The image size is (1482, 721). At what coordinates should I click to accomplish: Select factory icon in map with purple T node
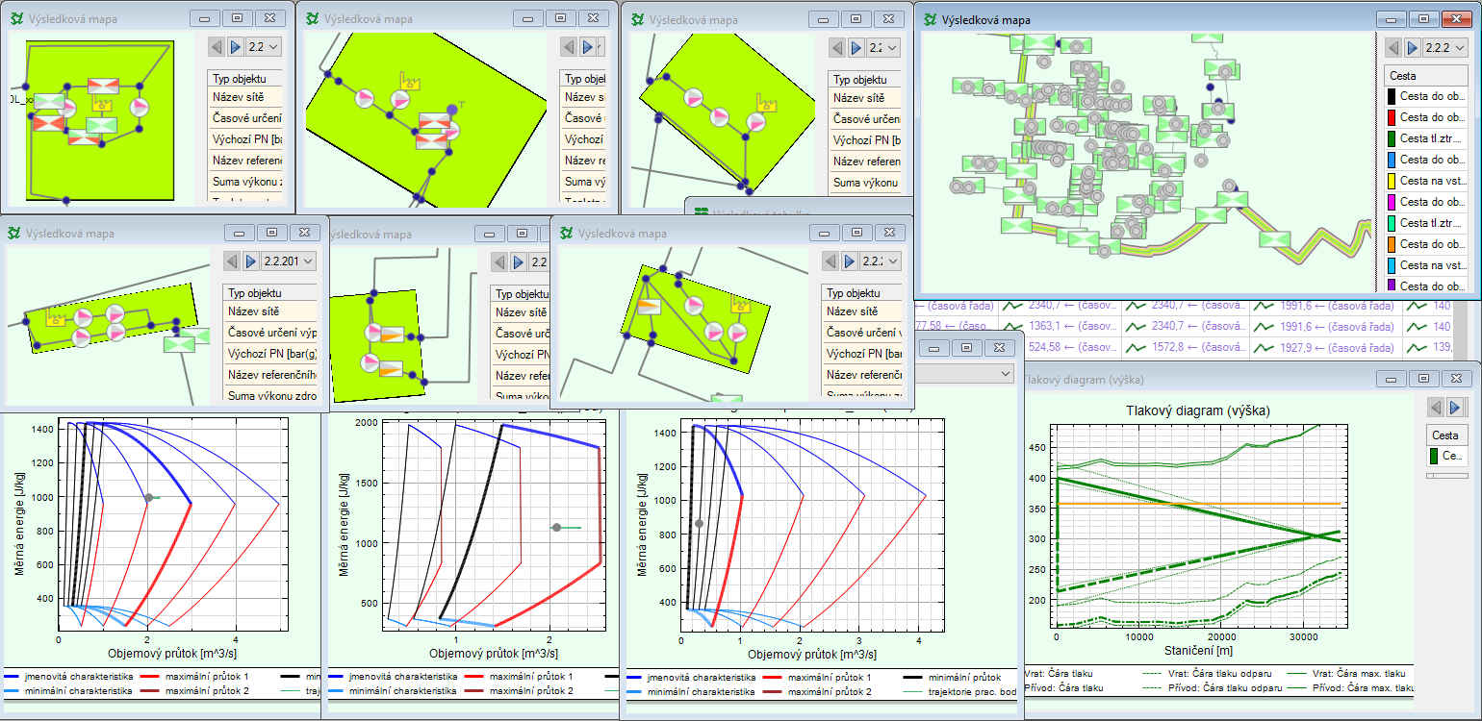410,81
